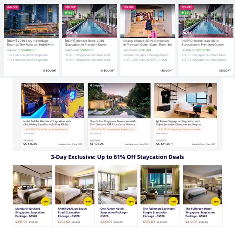The image size is (235, 228).
Task: Select the lyf Funan room photo
Action: pyautogui.click(x=185, y=101)
